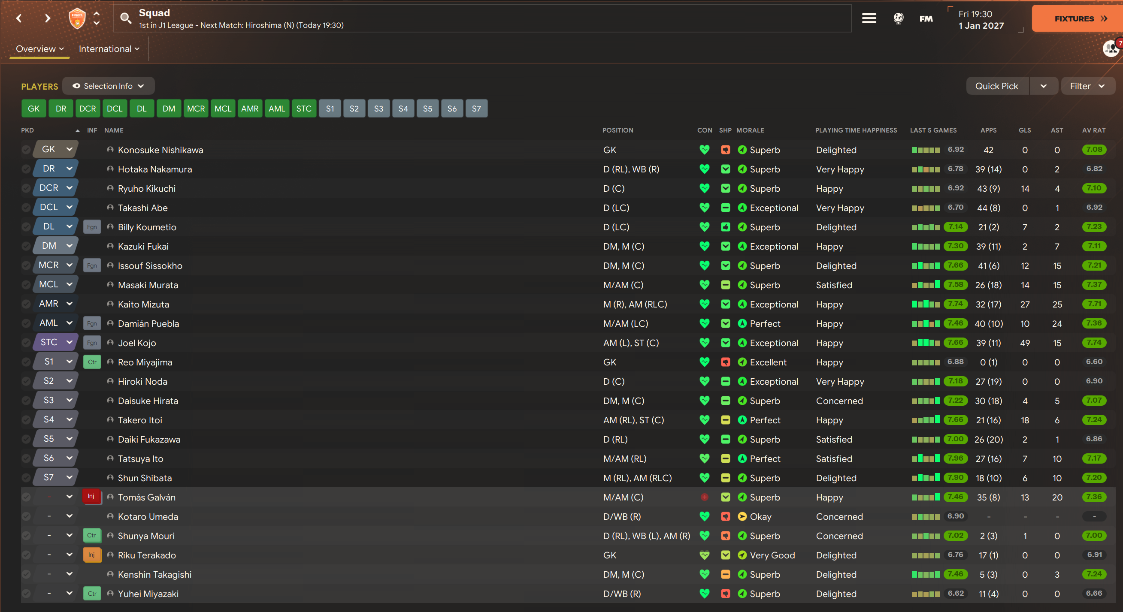Viewport: 1123px width, 612px height.
Task: Click the FM logo icon
Action: (x=926, y=18)
